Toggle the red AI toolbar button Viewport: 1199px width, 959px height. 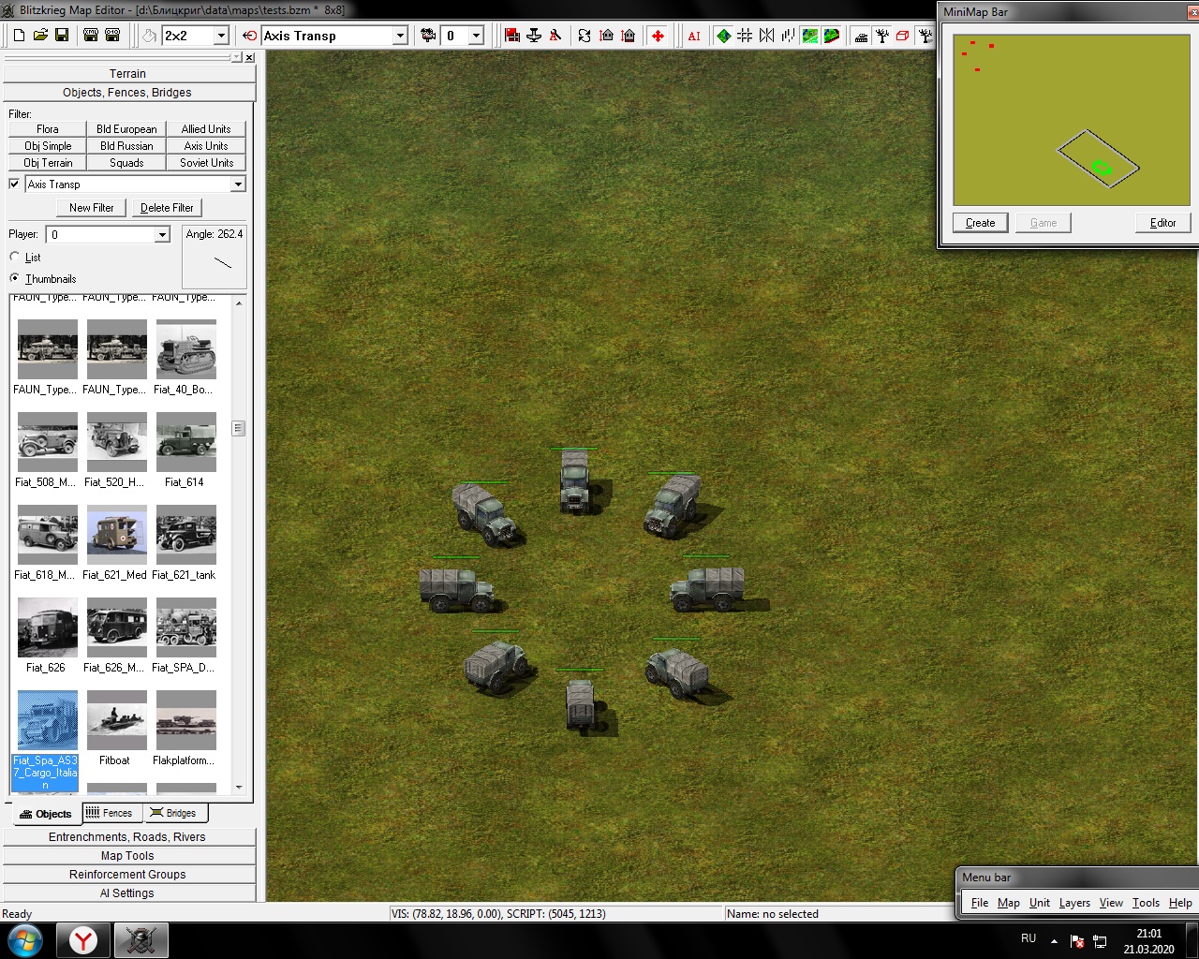tap(694, 36)
